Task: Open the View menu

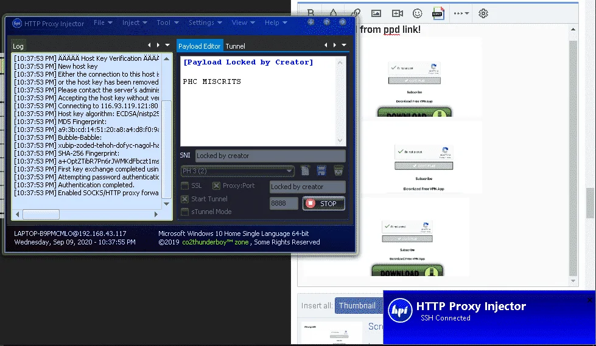Action: pos(244,22)
